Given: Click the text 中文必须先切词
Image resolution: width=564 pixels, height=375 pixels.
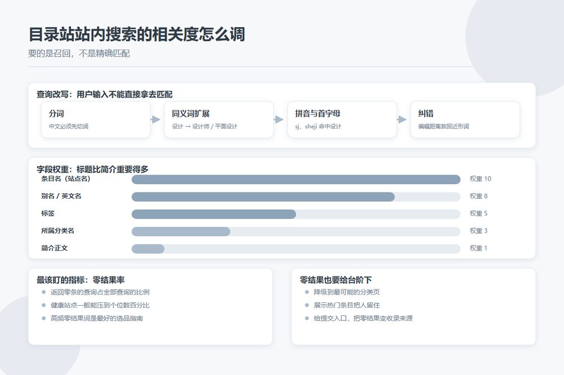Looking at the screenshot, I should tap(69, 127).
